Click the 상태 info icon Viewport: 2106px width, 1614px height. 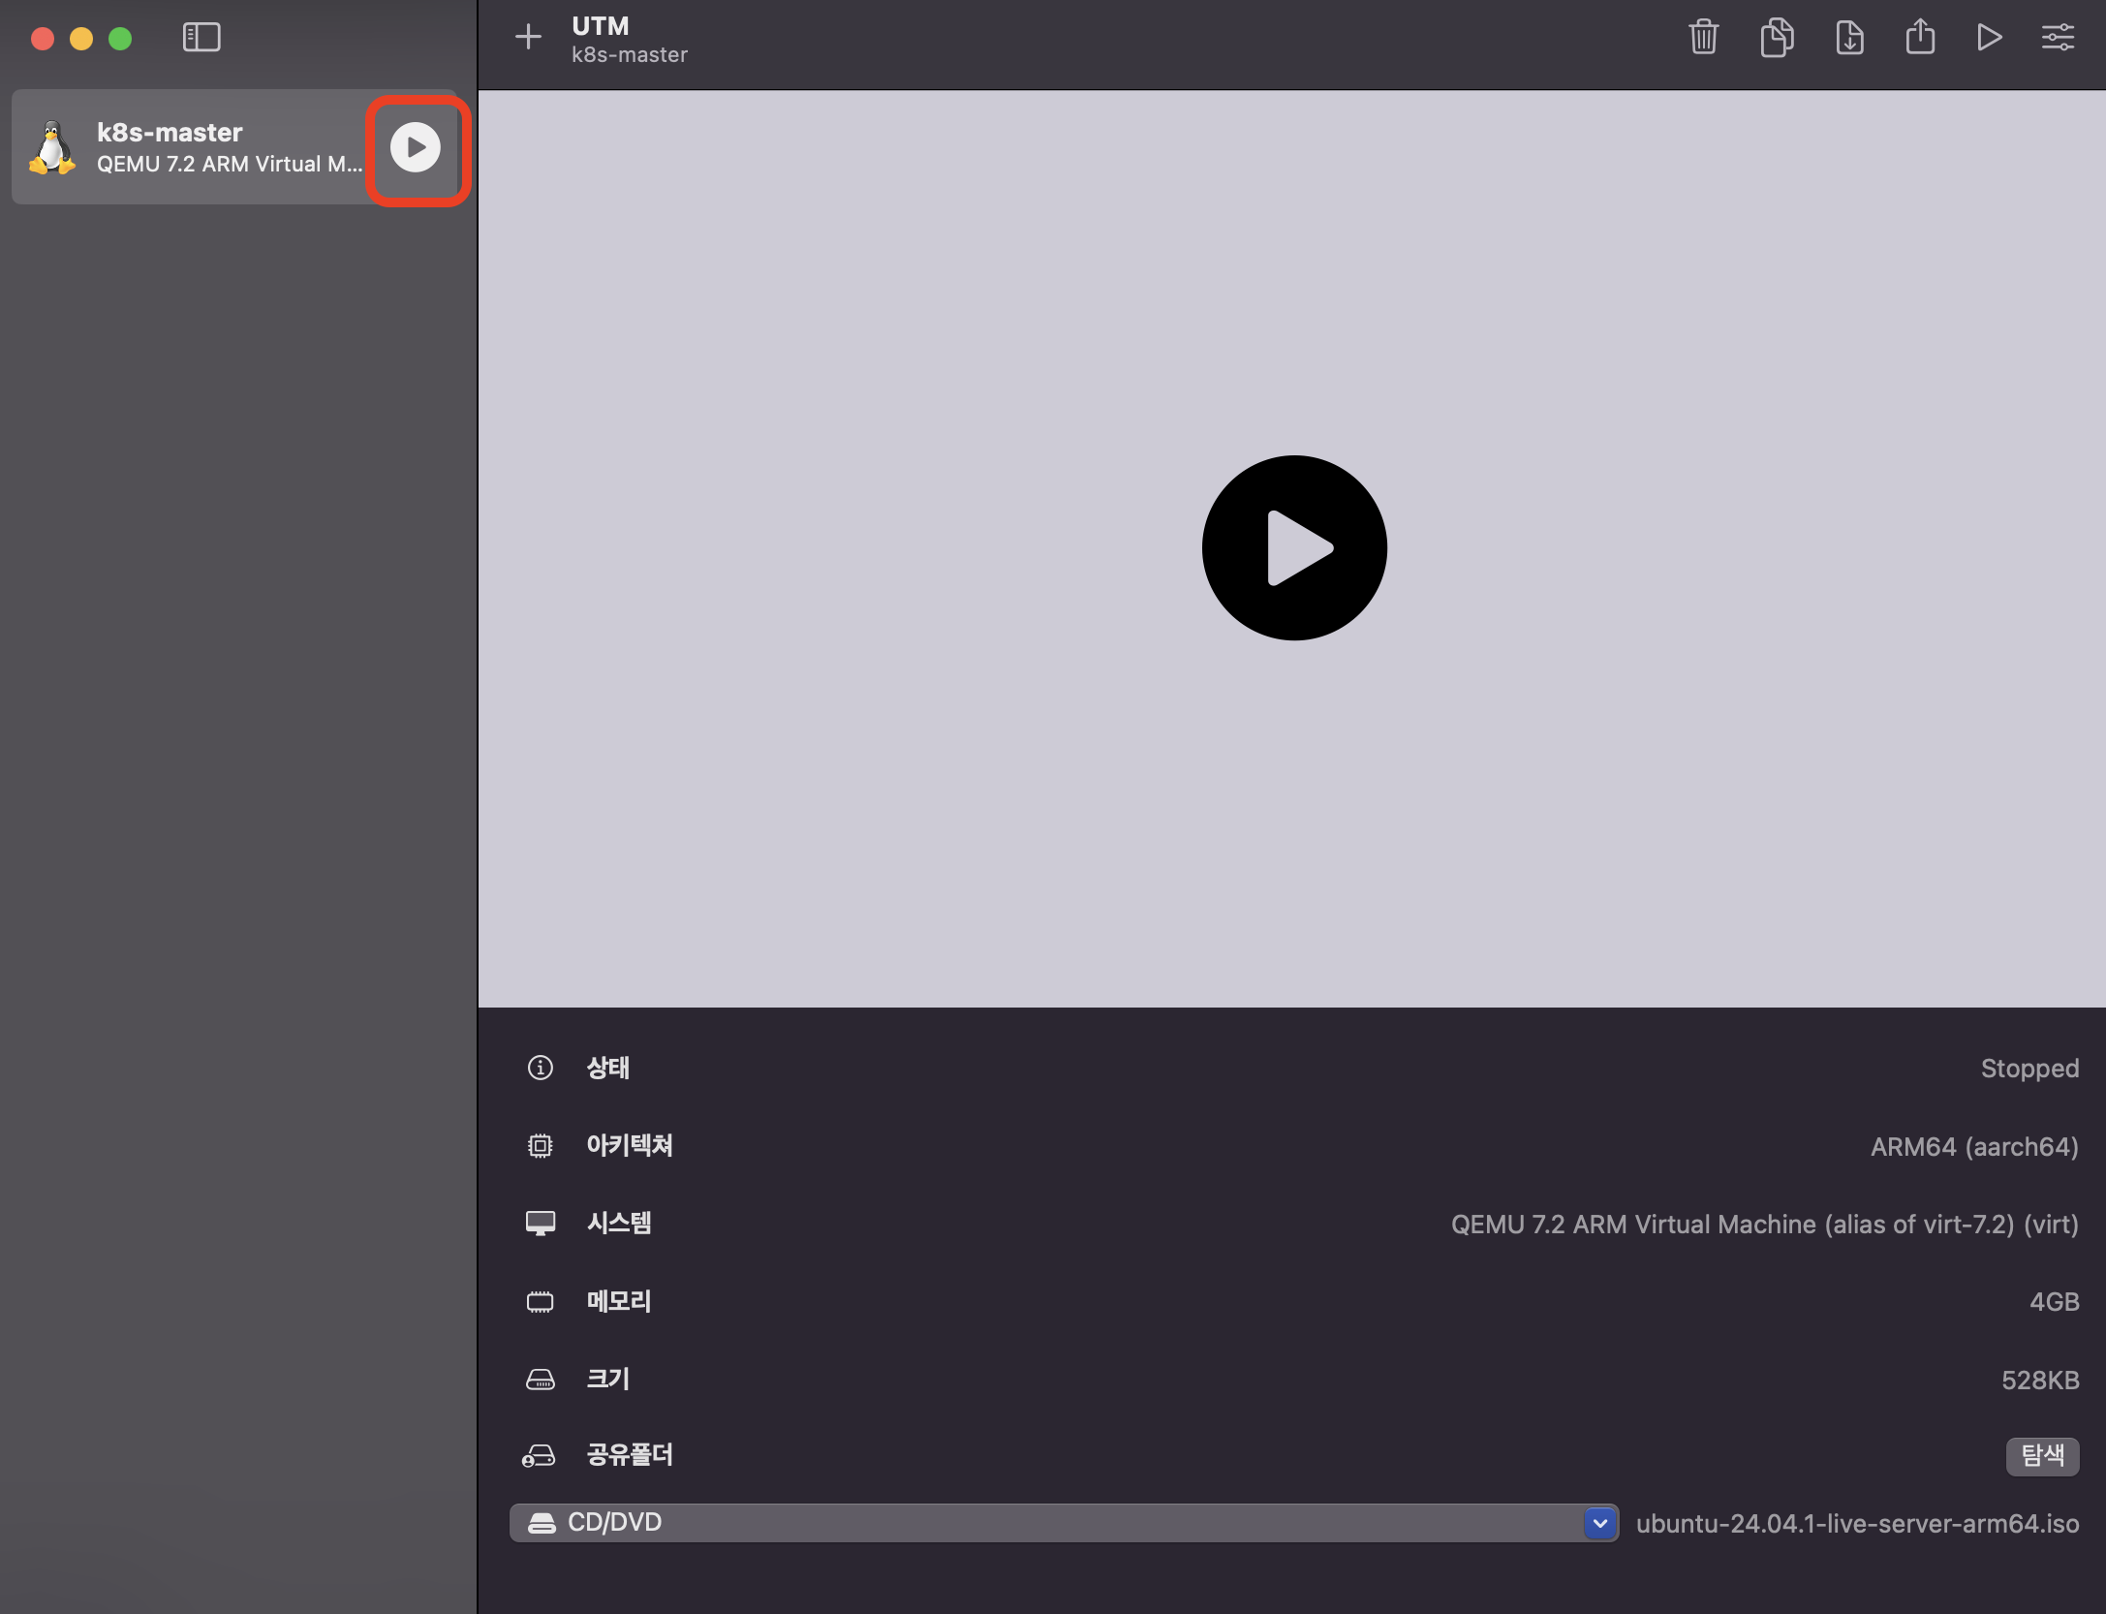540,1068
